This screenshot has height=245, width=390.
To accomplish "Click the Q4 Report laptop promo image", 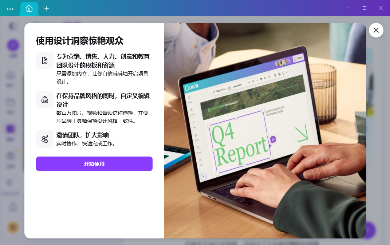I will 265,131.
